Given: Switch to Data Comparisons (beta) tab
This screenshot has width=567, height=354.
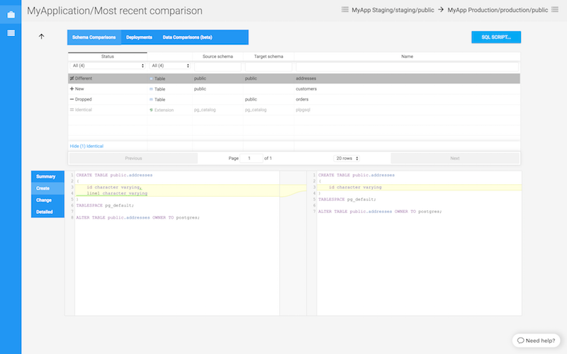Looking at the screenshot, I should tap(187, 38).
